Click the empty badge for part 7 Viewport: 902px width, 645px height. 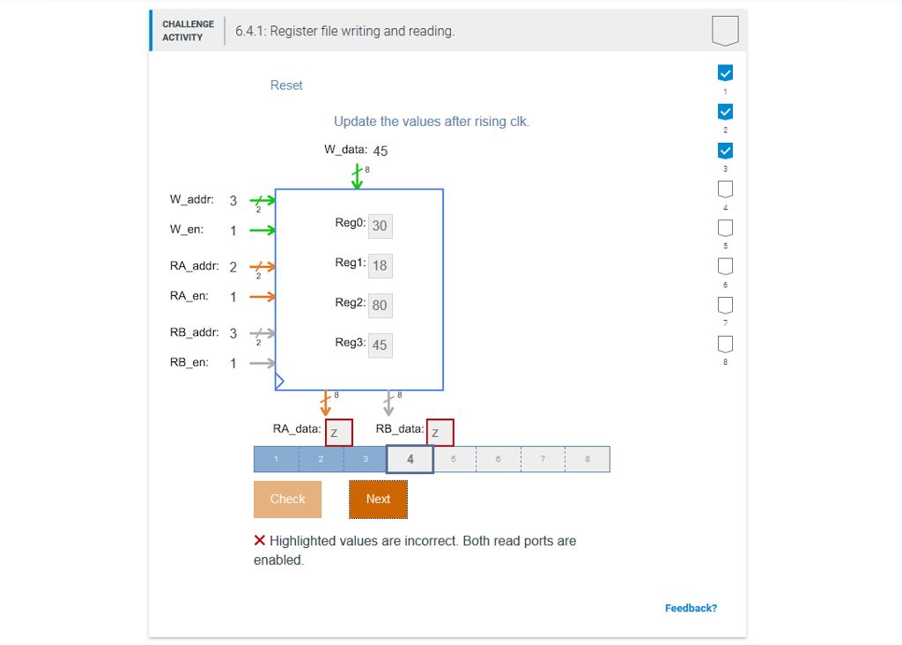725,305
